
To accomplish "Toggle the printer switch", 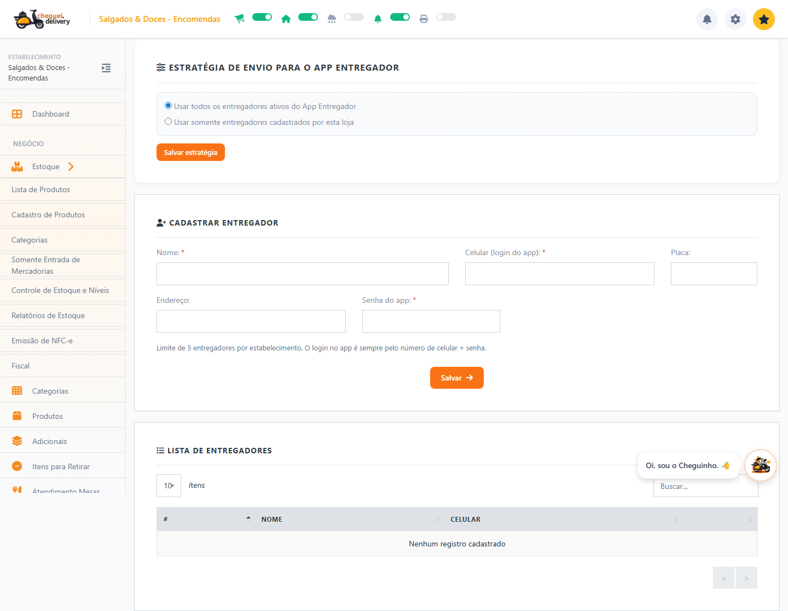I will 446,17.
